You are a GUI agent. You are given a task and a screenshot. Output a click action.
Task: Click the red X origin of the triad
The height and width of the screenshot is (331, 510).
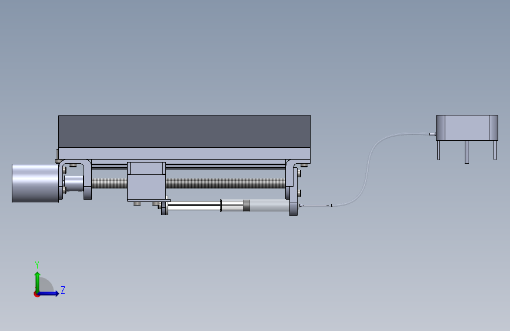point(36,294)
